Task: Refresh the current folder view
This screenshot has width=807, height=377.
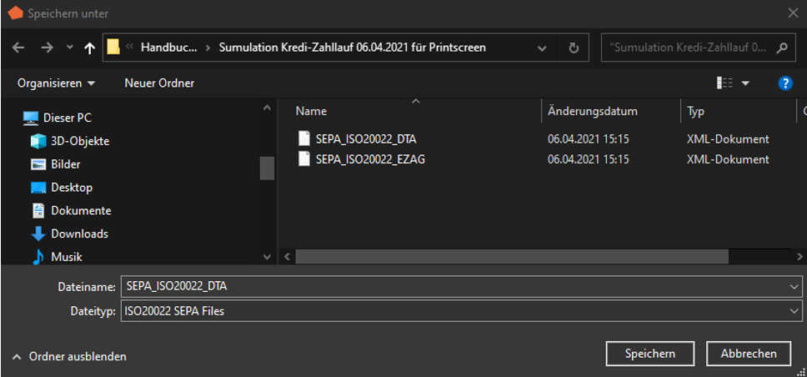Action: [574, 48]
